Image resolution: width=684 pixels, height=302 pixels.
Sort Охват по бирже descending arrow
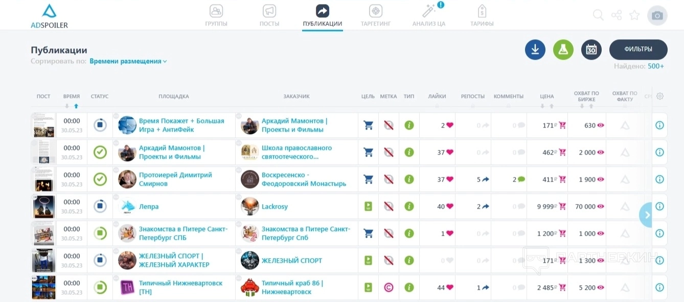(x=582, y=106)
